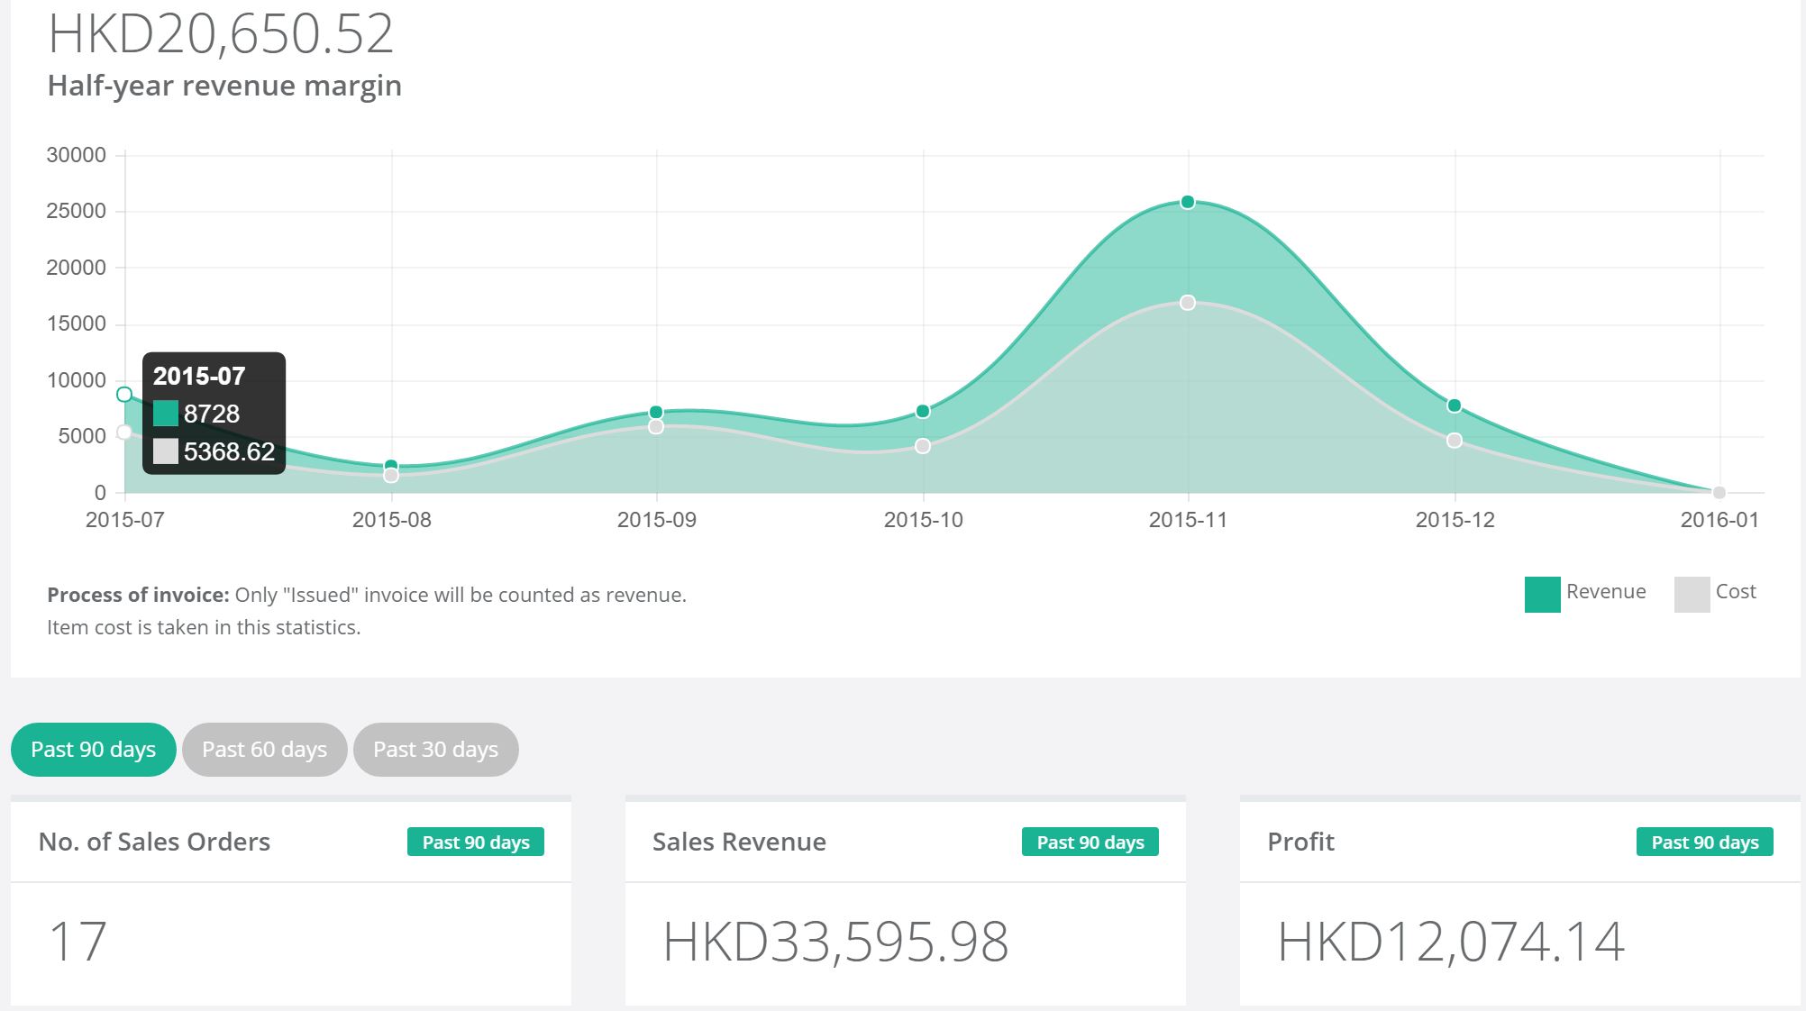Click the HKD33,595.98 revenue value
1806x1011 pixels.
(x=835, y=943)
